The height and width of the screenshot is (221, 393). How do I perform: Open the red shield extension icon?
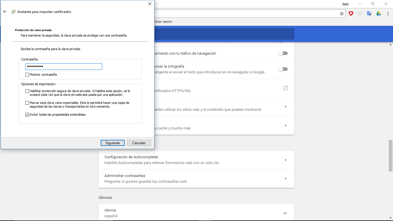(351, 14)
